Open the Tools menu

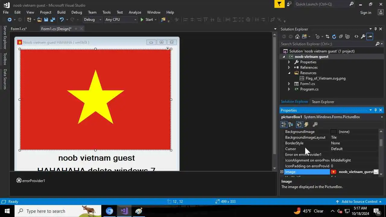106,12
